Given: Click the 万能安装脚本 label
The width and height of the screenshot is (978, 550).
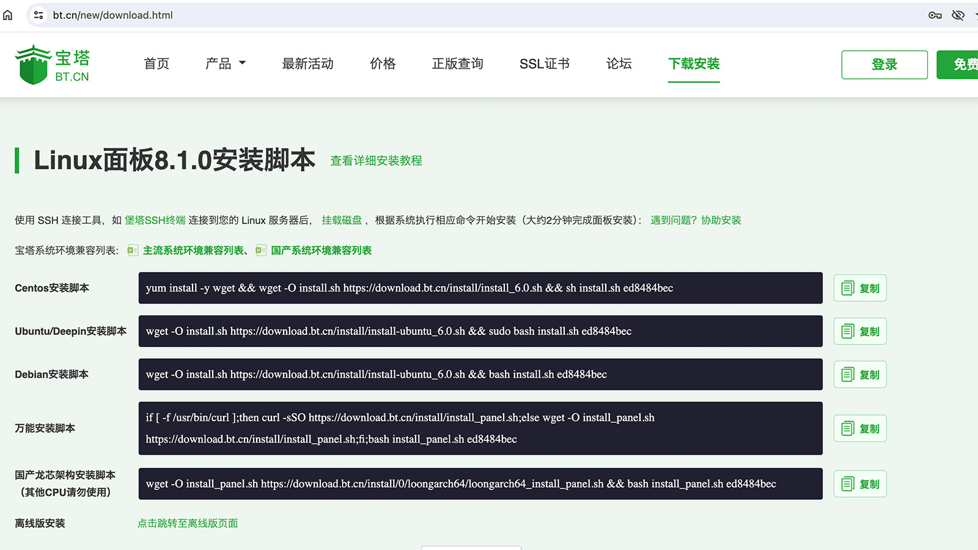Looking at the screenshot, I should (x=45, y=428).
